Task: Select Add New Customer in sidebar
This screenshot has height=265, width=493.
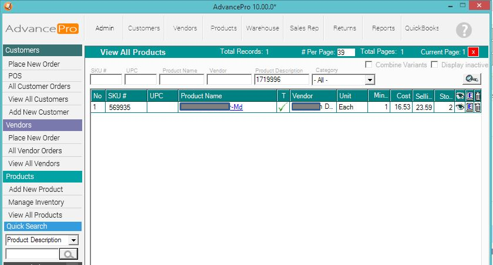Action: 39,112
